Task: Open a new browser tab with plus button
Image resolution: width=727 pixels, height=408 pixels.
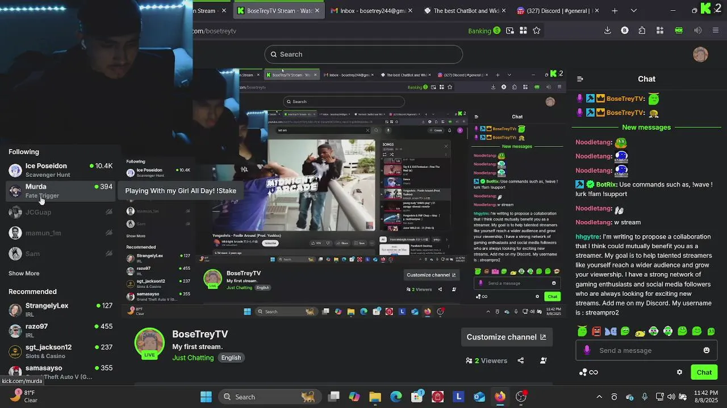Action: (615, 11)
